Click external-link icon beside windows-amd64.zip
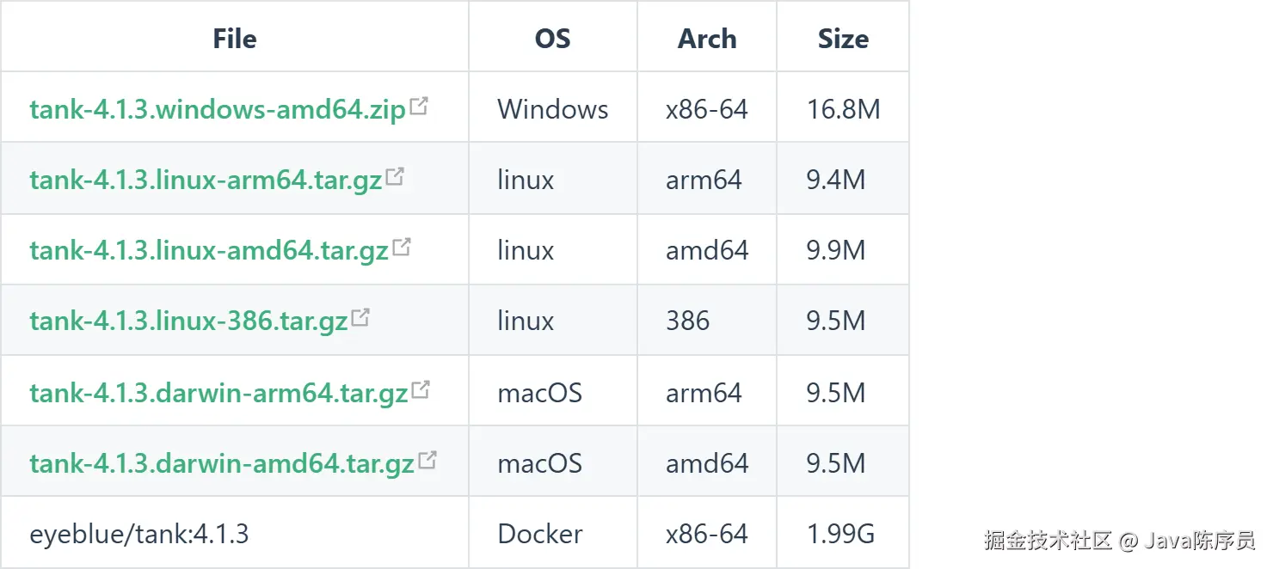 click(x=419, y=107)
